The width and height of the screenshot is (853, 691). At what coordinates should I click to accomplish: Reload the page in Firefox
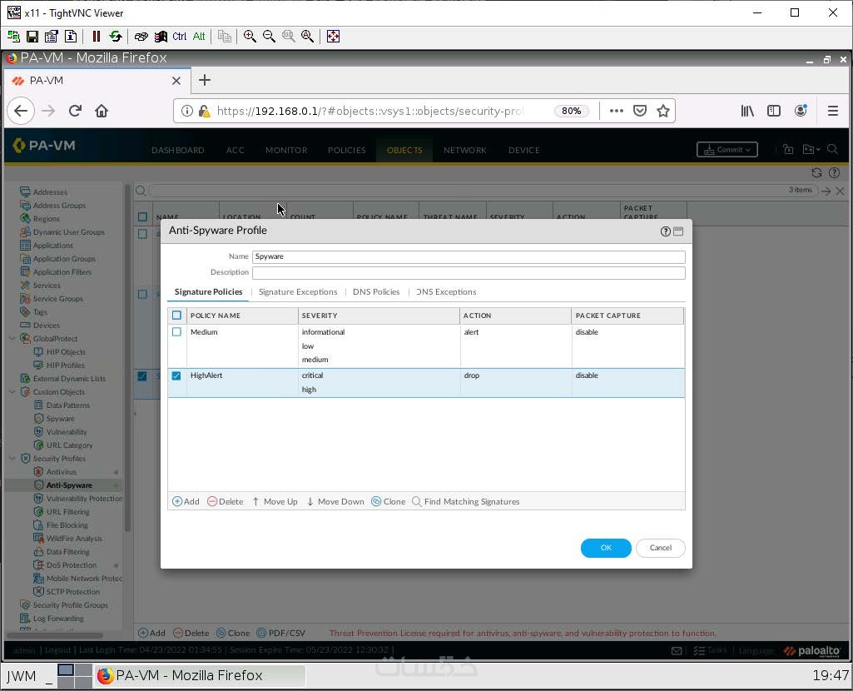coord(75,111)
